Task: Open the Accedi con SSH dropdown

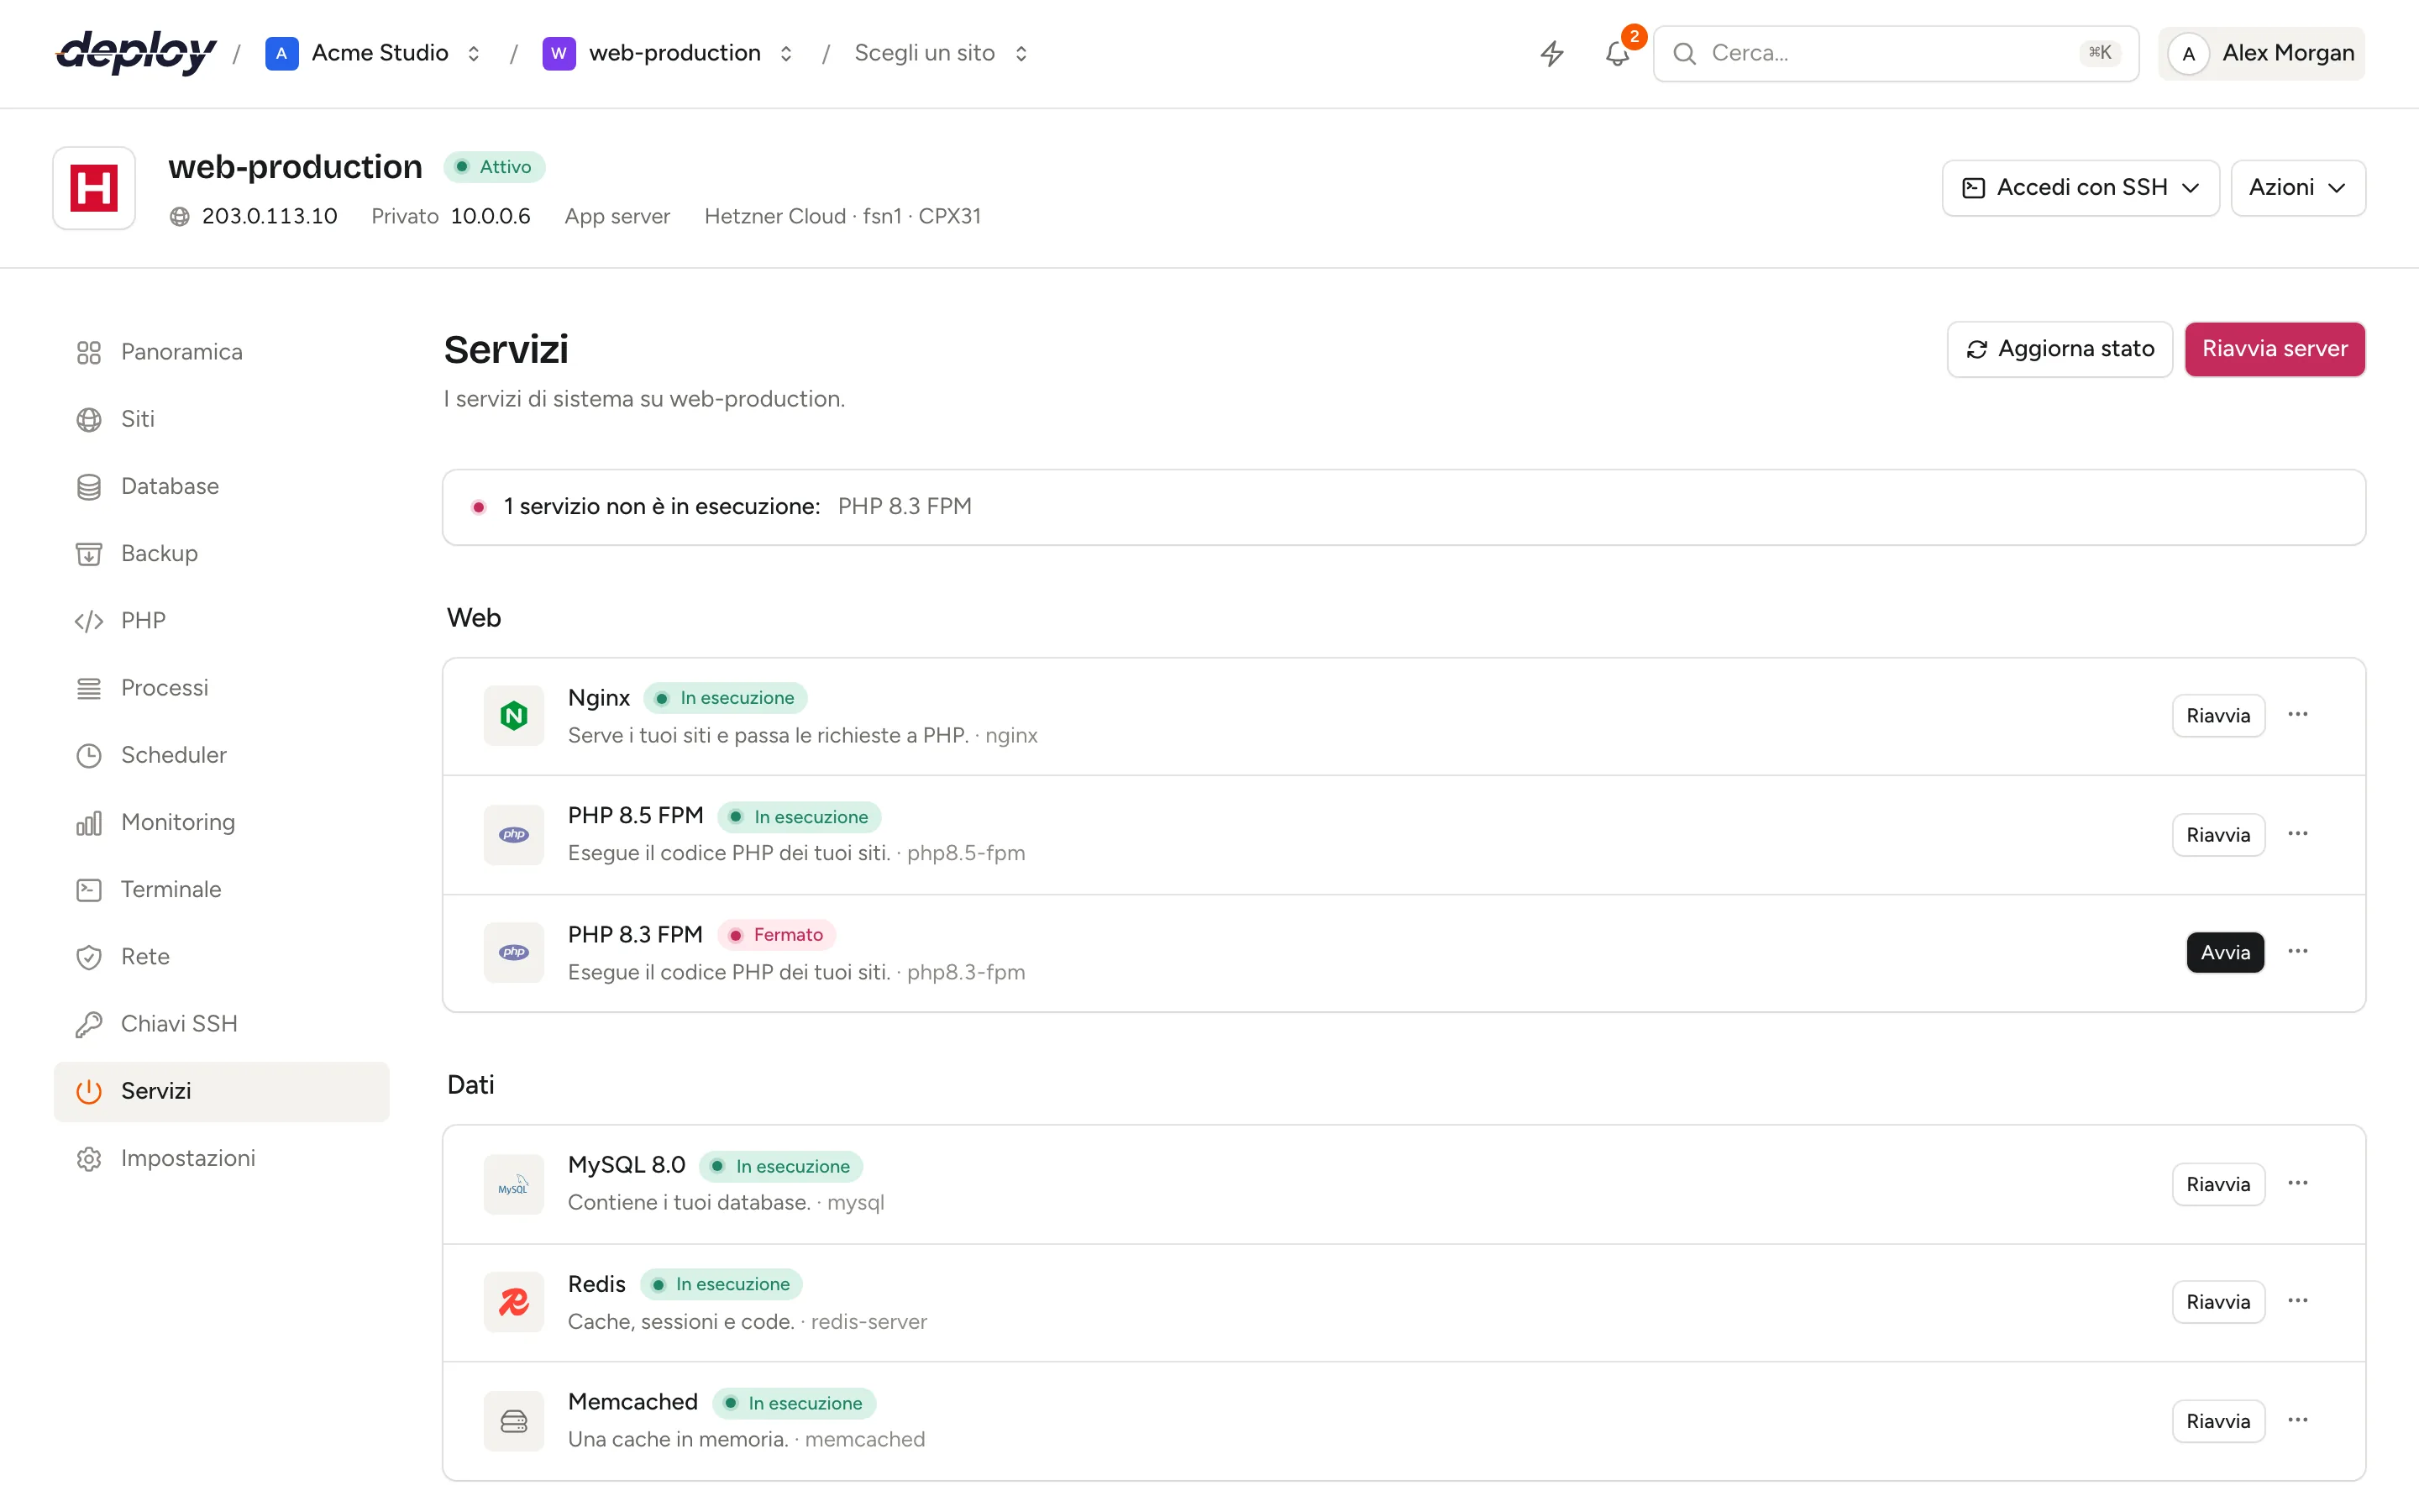Action: click(2081, 188)
